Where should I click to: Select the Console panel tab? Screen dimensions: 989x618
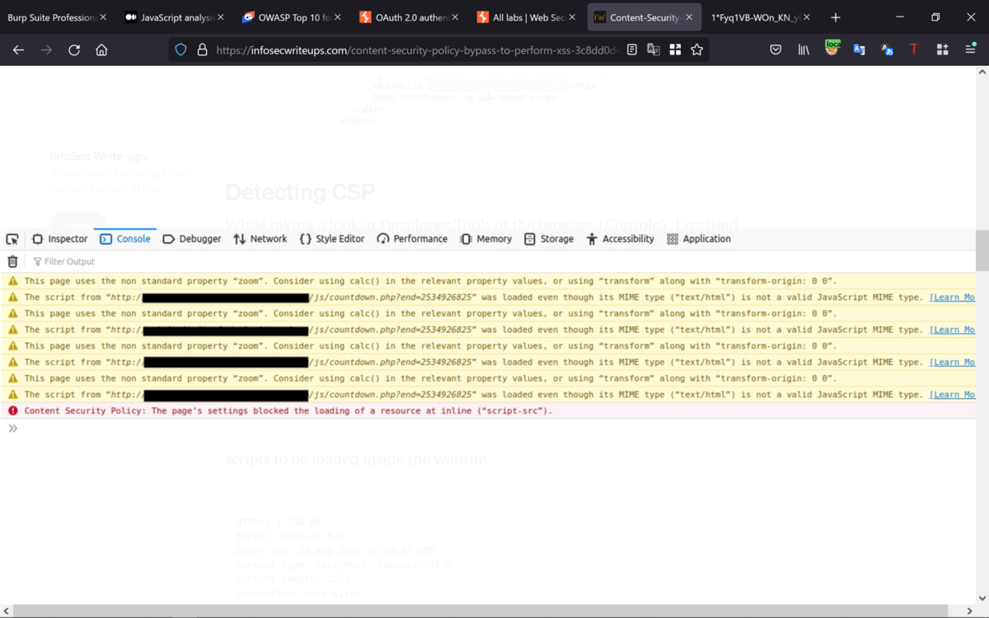point(125,239)
